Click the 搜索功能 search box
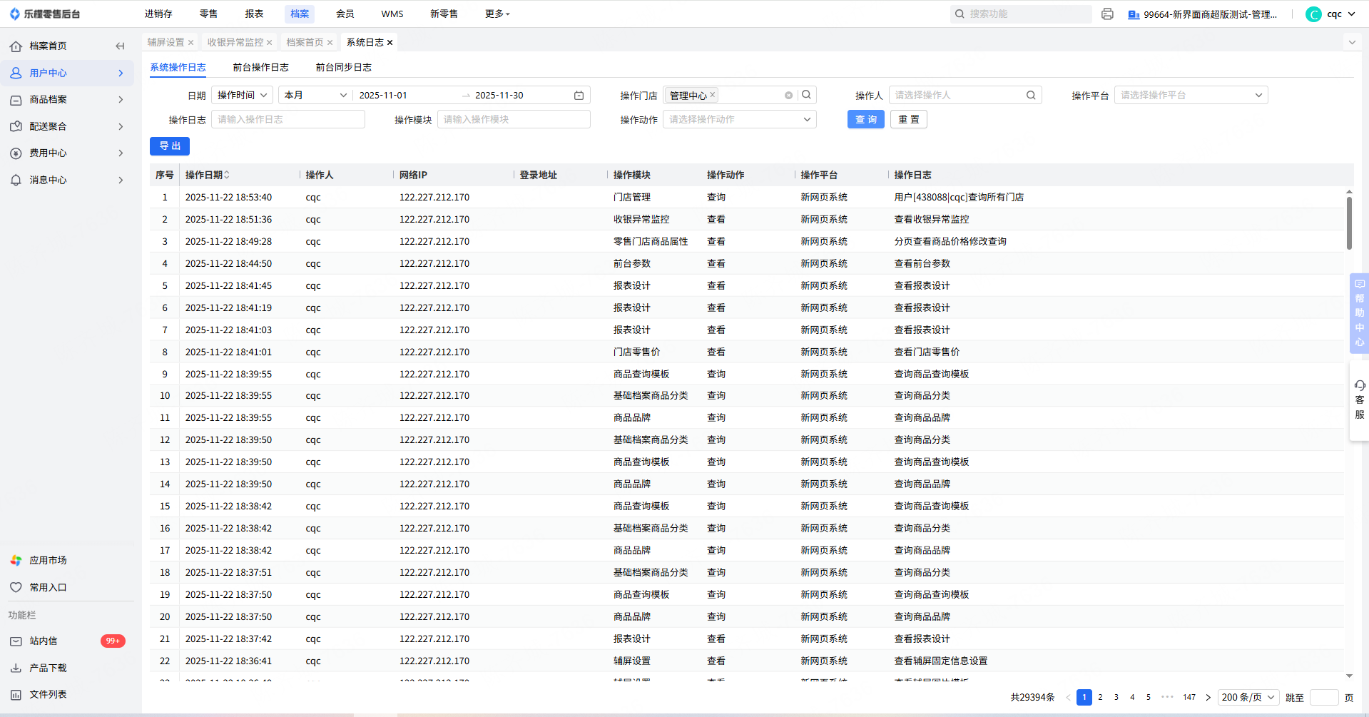The width and height of the screenshot is (1369, 717). click(1021, 14)
